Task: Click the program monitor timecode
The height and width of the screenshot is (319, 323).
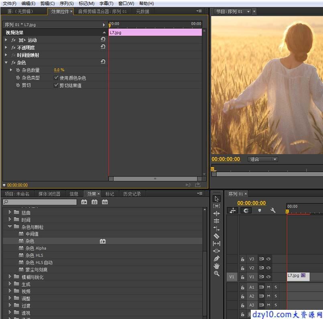Action: pos(226,159)
